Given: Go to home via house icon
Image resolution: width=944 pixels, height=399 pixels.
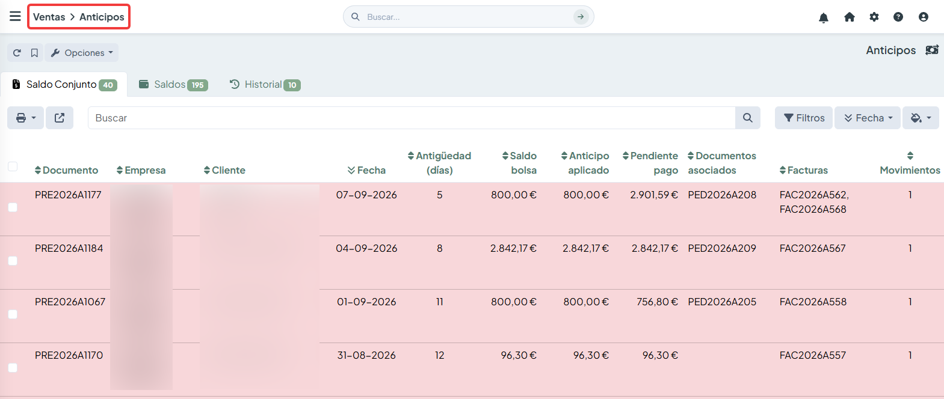Looking at the screenshot, I should [x=850, y=17].
